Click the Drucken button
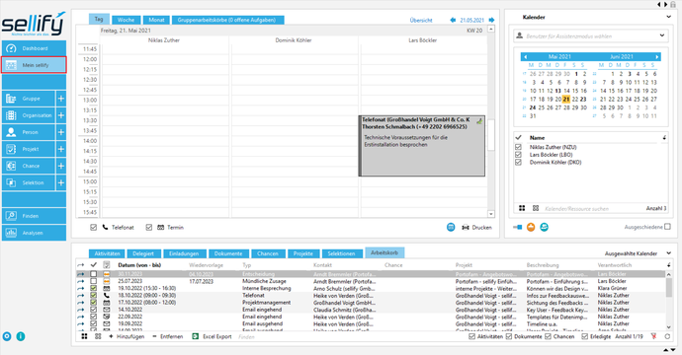The width and height of the screenshot is (682, 355). tap(476, 227)
